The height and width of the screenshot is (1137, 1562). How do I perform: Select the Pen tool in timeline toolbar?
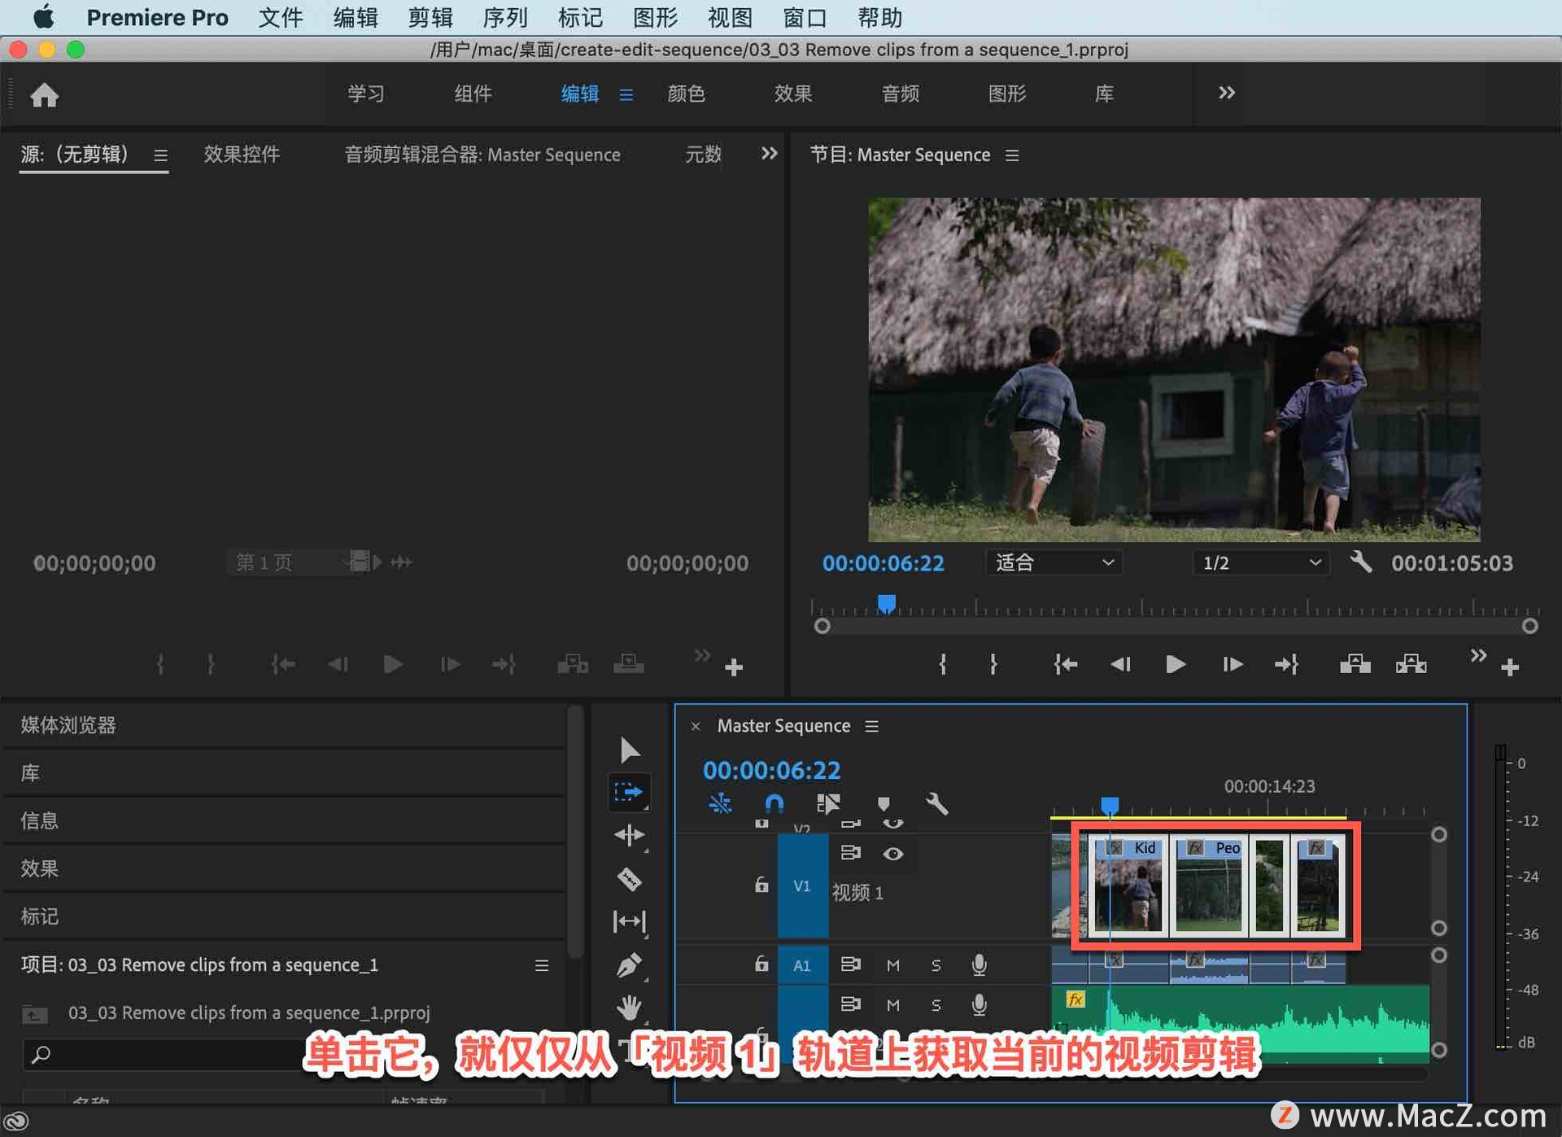pos(629,964)
